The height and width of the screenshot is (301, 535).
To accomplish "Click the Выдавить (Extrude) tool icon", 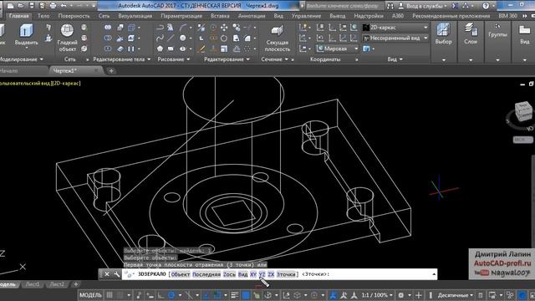I will click(x=26, y=31).
